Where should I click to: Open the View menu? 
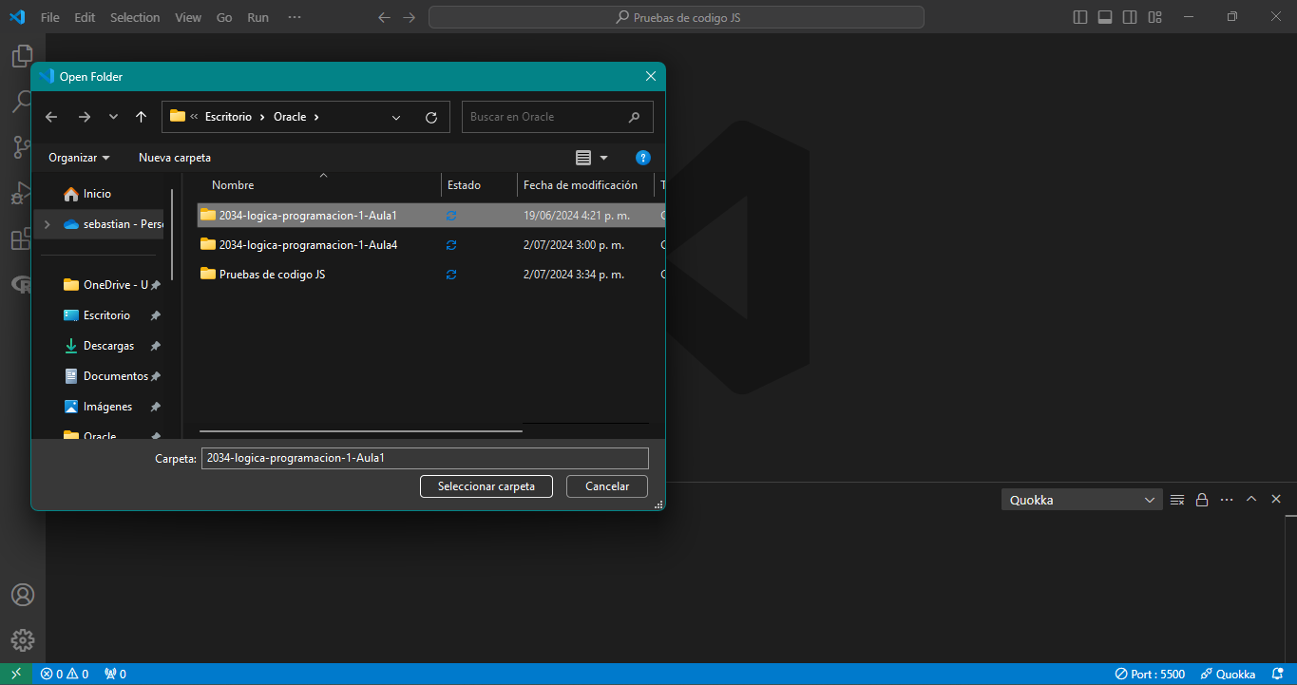coord(188,17)
